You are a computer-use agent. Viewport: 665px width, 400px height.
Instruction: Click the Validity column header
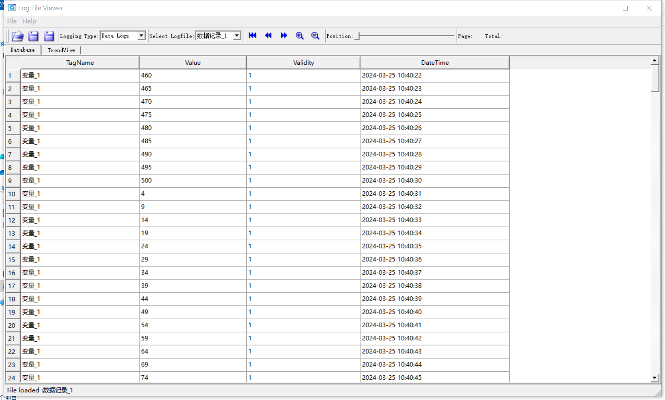pyautogui.click(x=303, y=63)
